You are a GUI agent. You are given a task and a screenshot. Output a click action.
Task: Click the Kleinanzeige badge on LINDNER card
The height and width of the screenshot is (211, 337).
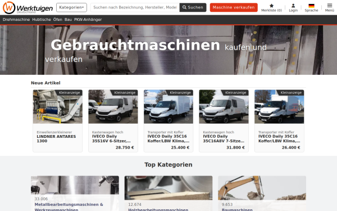(70, 93)
